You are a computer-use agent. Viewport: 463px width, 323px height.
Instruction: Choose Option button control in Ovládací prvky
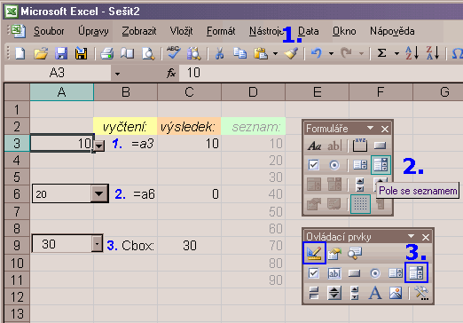(x=375, y=273)
